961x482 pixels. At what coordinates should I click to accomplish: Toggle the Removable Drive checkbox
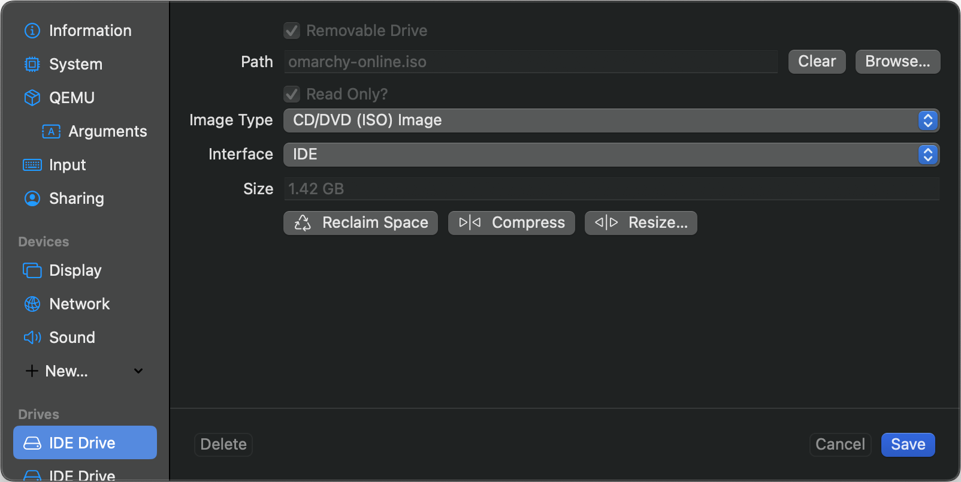tap(292, 31)
